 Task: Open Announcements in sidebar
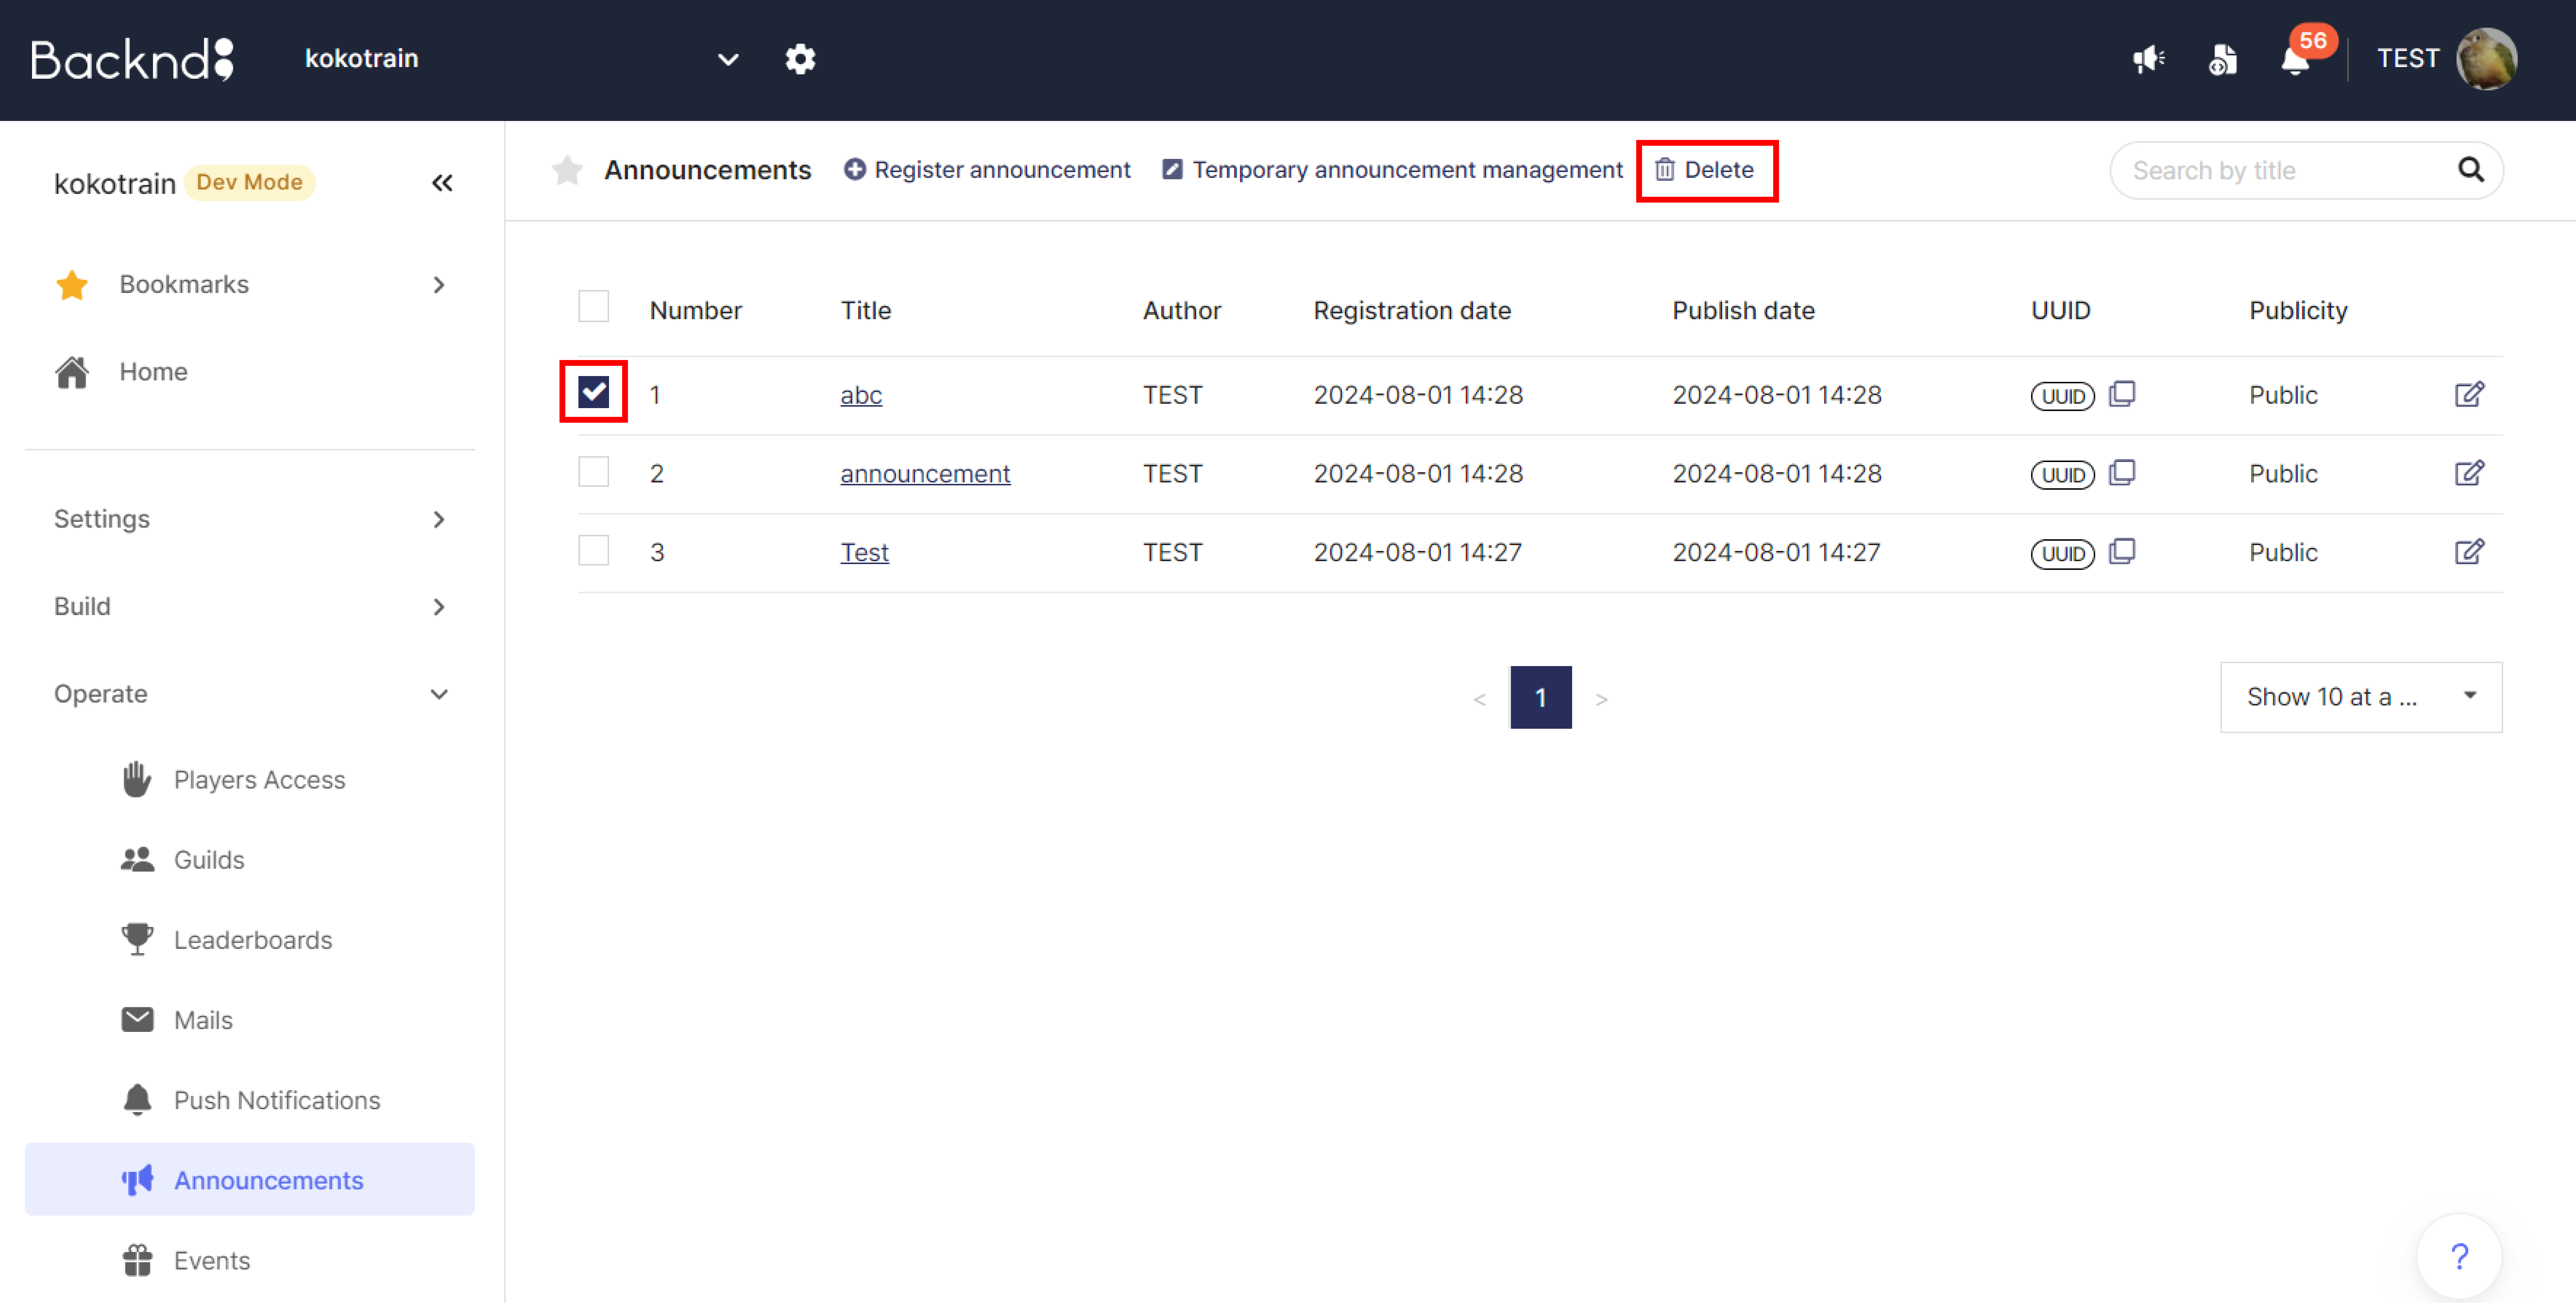click(x=250, y=1180)
